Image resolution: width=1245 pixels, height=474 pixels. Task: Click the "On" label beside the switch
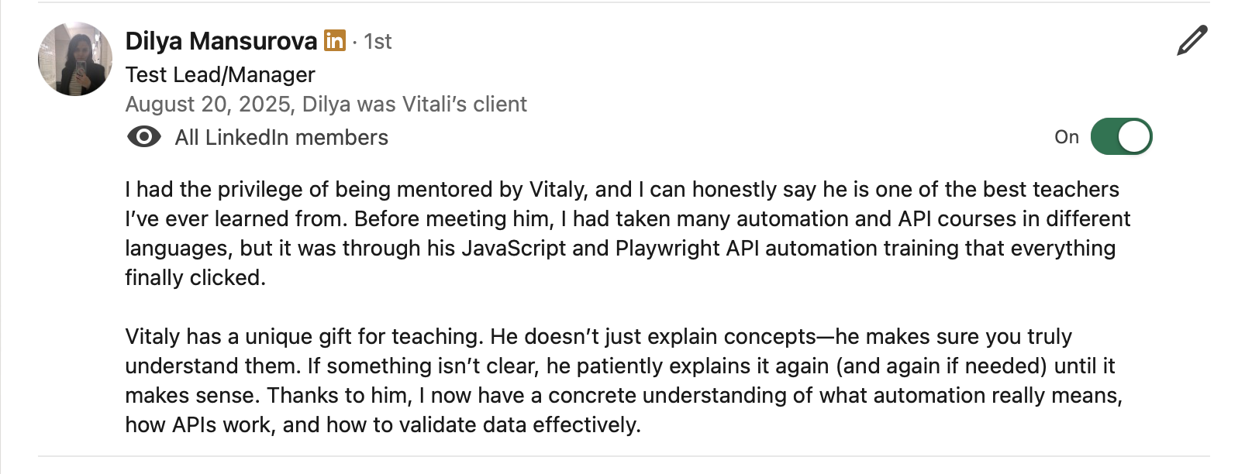tap(1066, 137)
